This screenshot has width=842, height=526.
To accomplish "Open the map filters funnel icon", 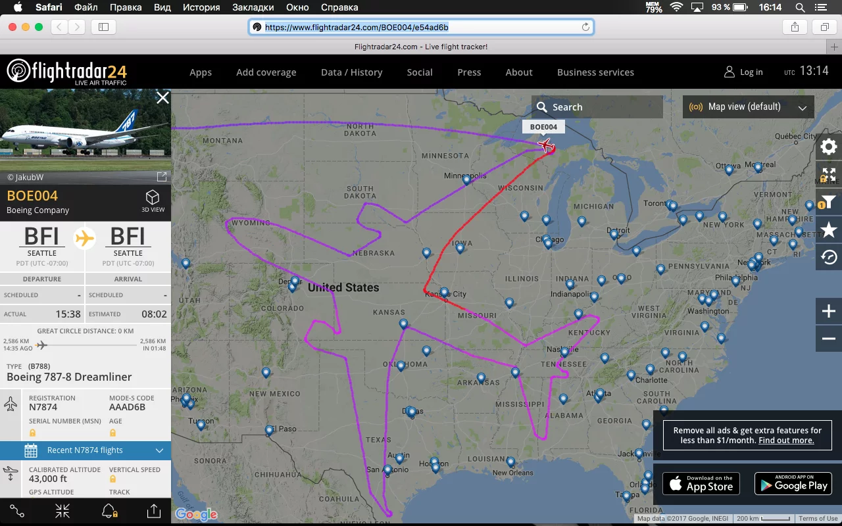I will coord(829,203).
